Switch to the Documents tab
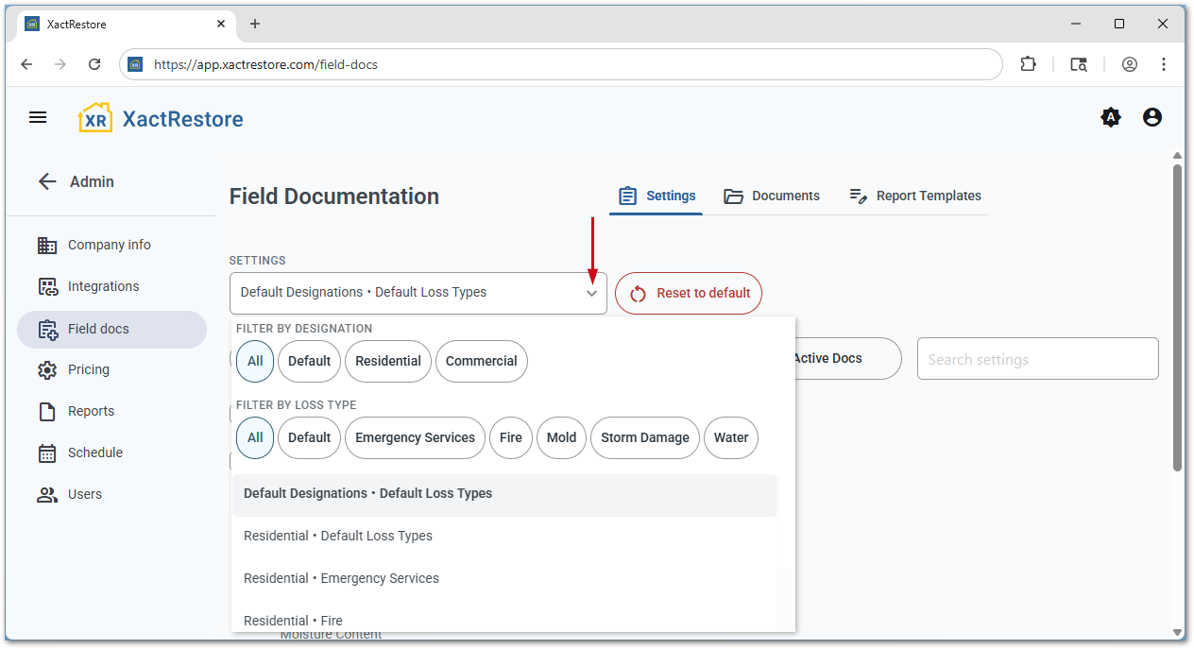Viewport: 1194px width, 649px height. 772,196
